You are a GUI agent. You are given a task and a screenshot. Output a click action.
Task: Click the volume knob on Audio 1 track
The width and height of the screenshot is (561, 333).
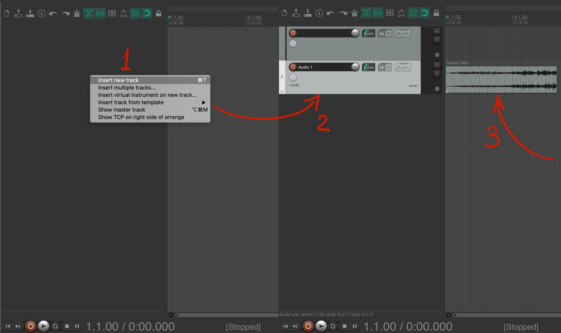point(355,67)
